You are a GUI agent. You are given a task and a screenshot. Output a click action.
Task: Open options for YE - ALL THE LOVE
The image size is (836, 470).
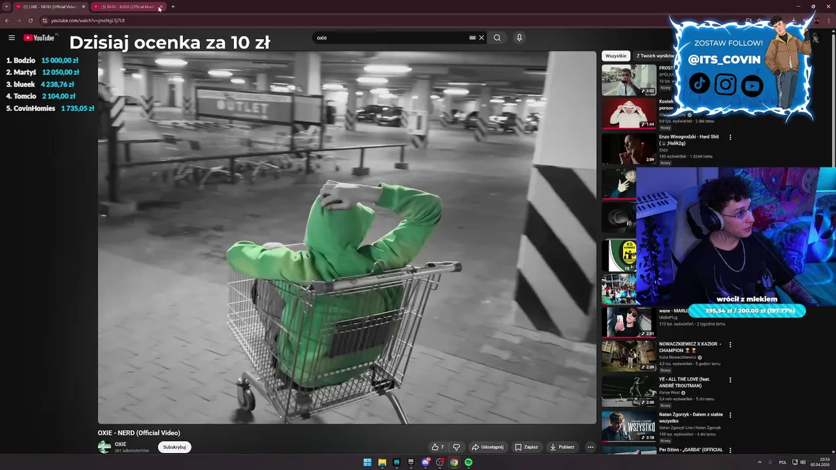(x=730, y=379)
